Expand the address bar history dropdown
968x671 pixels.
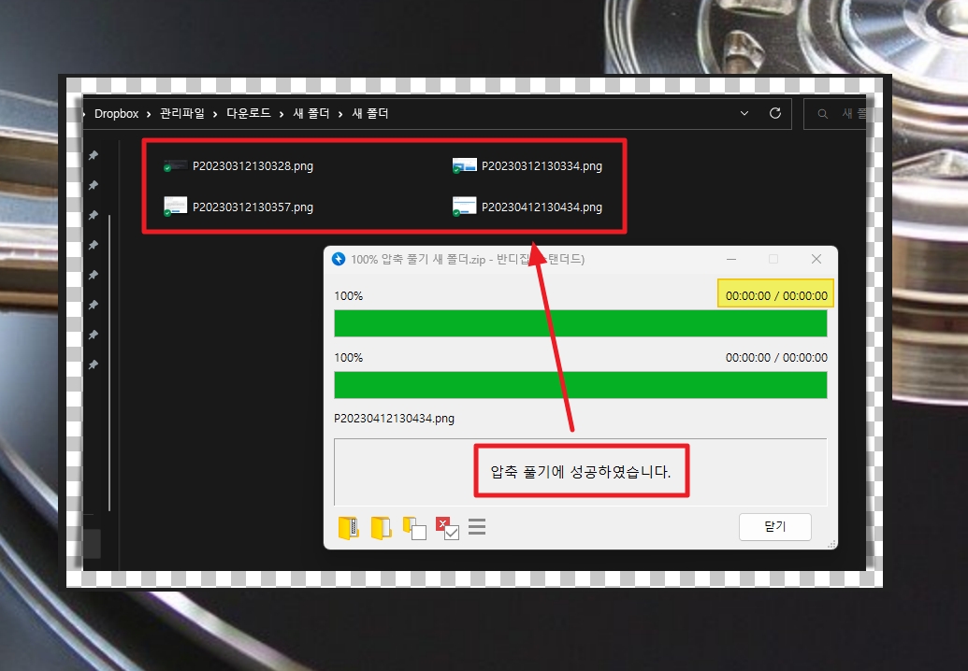point(744,113)
